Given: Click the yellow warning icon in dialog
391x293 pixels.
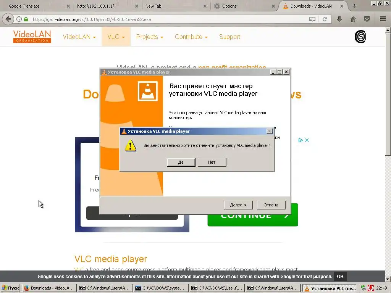Looking at the screenshot, I should [131, 145].
